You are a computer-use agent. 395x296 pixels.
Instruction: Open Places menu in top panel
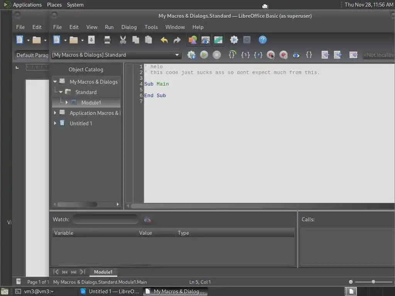click(x=54, y=5)
